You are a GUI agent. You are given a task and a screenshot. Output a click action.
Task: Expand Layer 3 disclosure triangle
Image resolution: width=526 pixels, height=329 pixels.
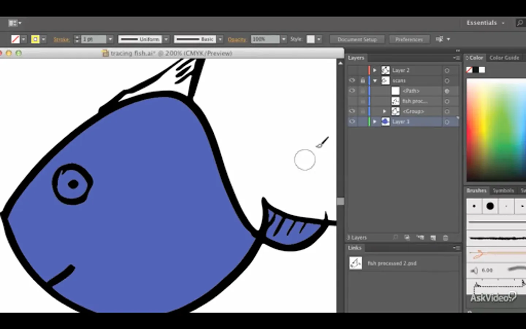(x=375, y=122)
